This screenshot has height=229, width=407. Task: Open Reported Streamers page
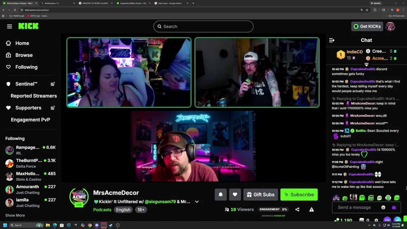click(34, 96)
